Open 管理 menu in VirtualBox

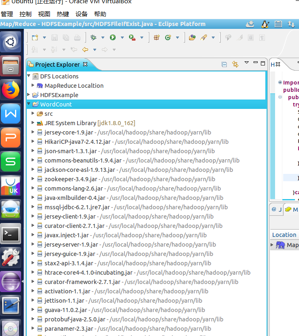coord(7,14)
